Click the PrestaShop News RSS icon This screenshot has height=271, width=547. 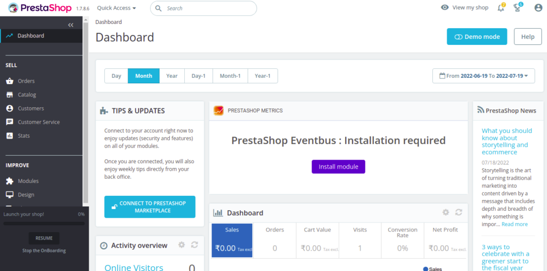click(481, 111)
